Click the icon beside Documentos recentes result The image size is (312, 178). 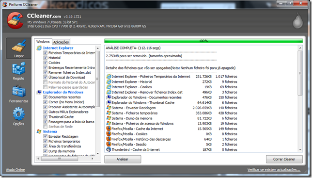pyautogui.click(x=109, y=97)
